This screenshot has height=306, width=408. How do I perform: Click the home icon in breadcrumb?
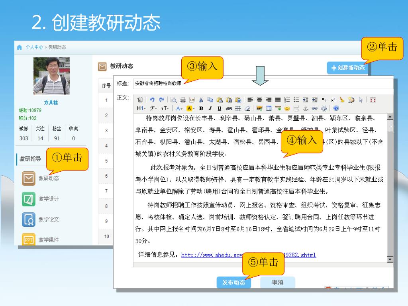coord(20,47)
